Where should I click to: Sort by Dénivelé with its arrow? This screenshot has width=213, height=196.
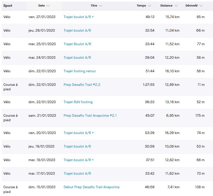[201, 6]
